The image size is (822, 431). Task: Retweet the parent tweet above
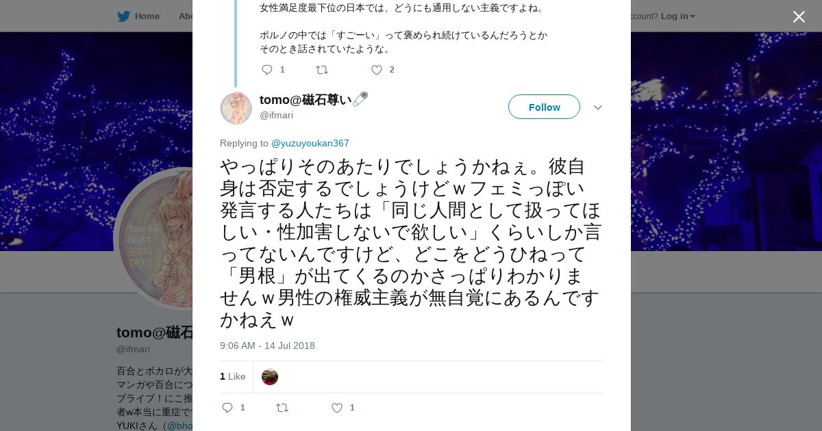pyautogui.click(x=321, y=70)
